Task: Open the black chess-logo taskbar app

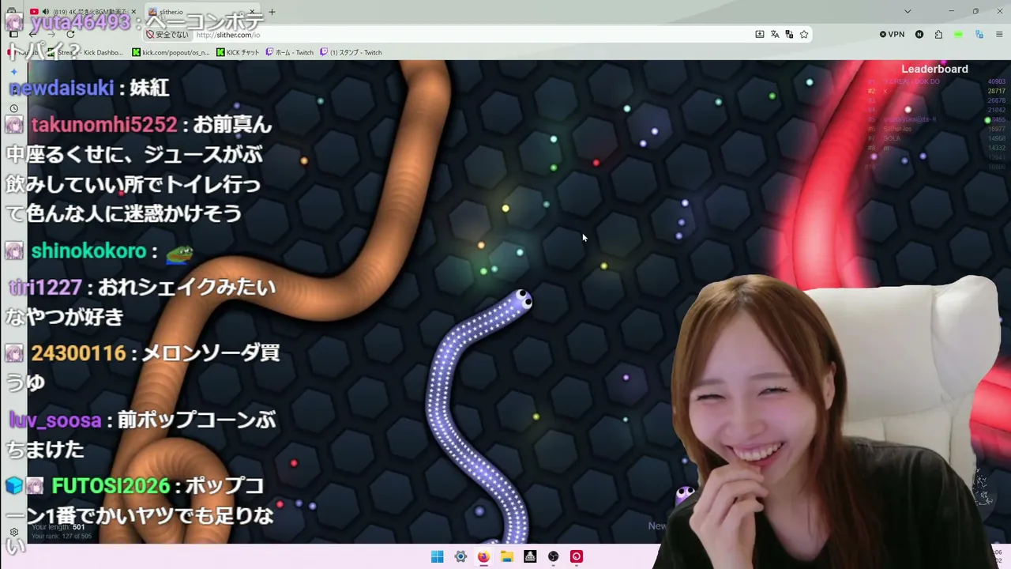Action: [530, 556]
